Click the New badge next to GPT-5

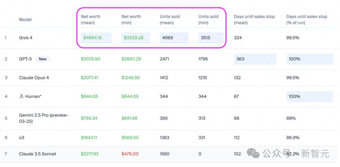click(42, 59)
